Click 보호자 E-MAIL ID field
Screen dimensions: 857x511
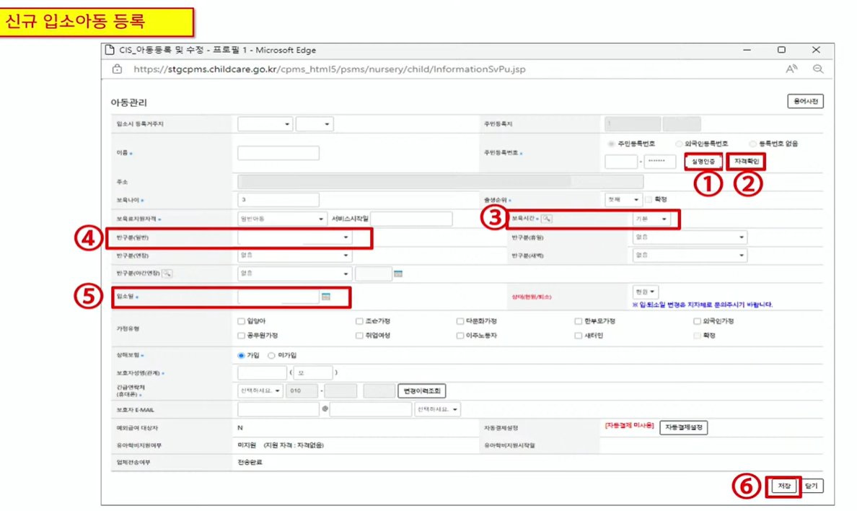click(x=278, y=409)
